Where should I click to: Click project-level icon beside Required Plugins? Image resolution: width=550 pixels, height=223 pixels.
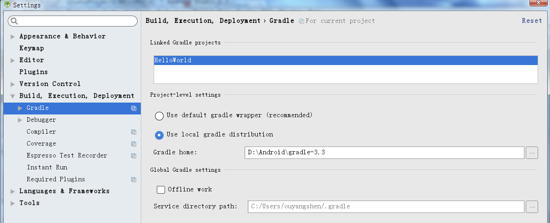(133, 179)
